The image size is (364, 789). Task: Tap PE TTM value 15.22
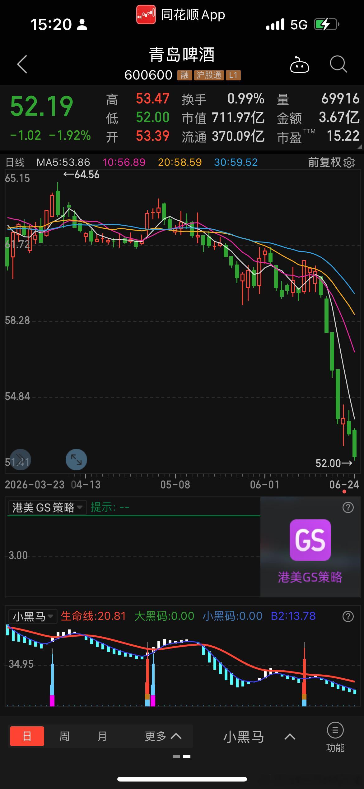(x=343, y=136)
